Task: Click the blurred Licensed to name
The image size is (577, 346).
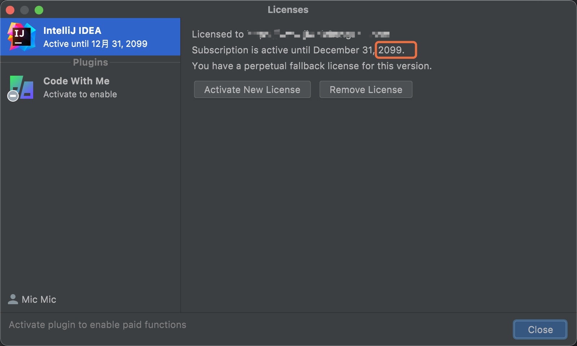Action: coord(318,35)
